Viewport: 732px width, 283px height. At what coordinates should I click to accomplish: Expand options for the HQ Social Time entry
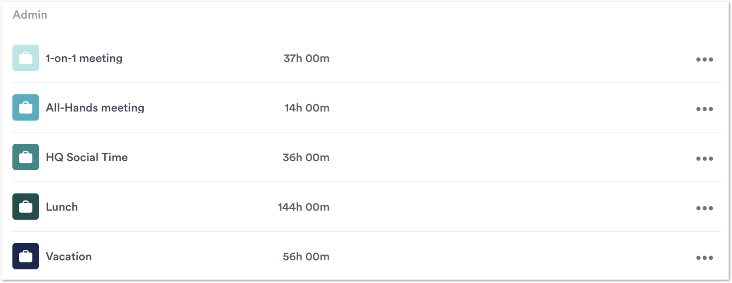pos(705,158)
